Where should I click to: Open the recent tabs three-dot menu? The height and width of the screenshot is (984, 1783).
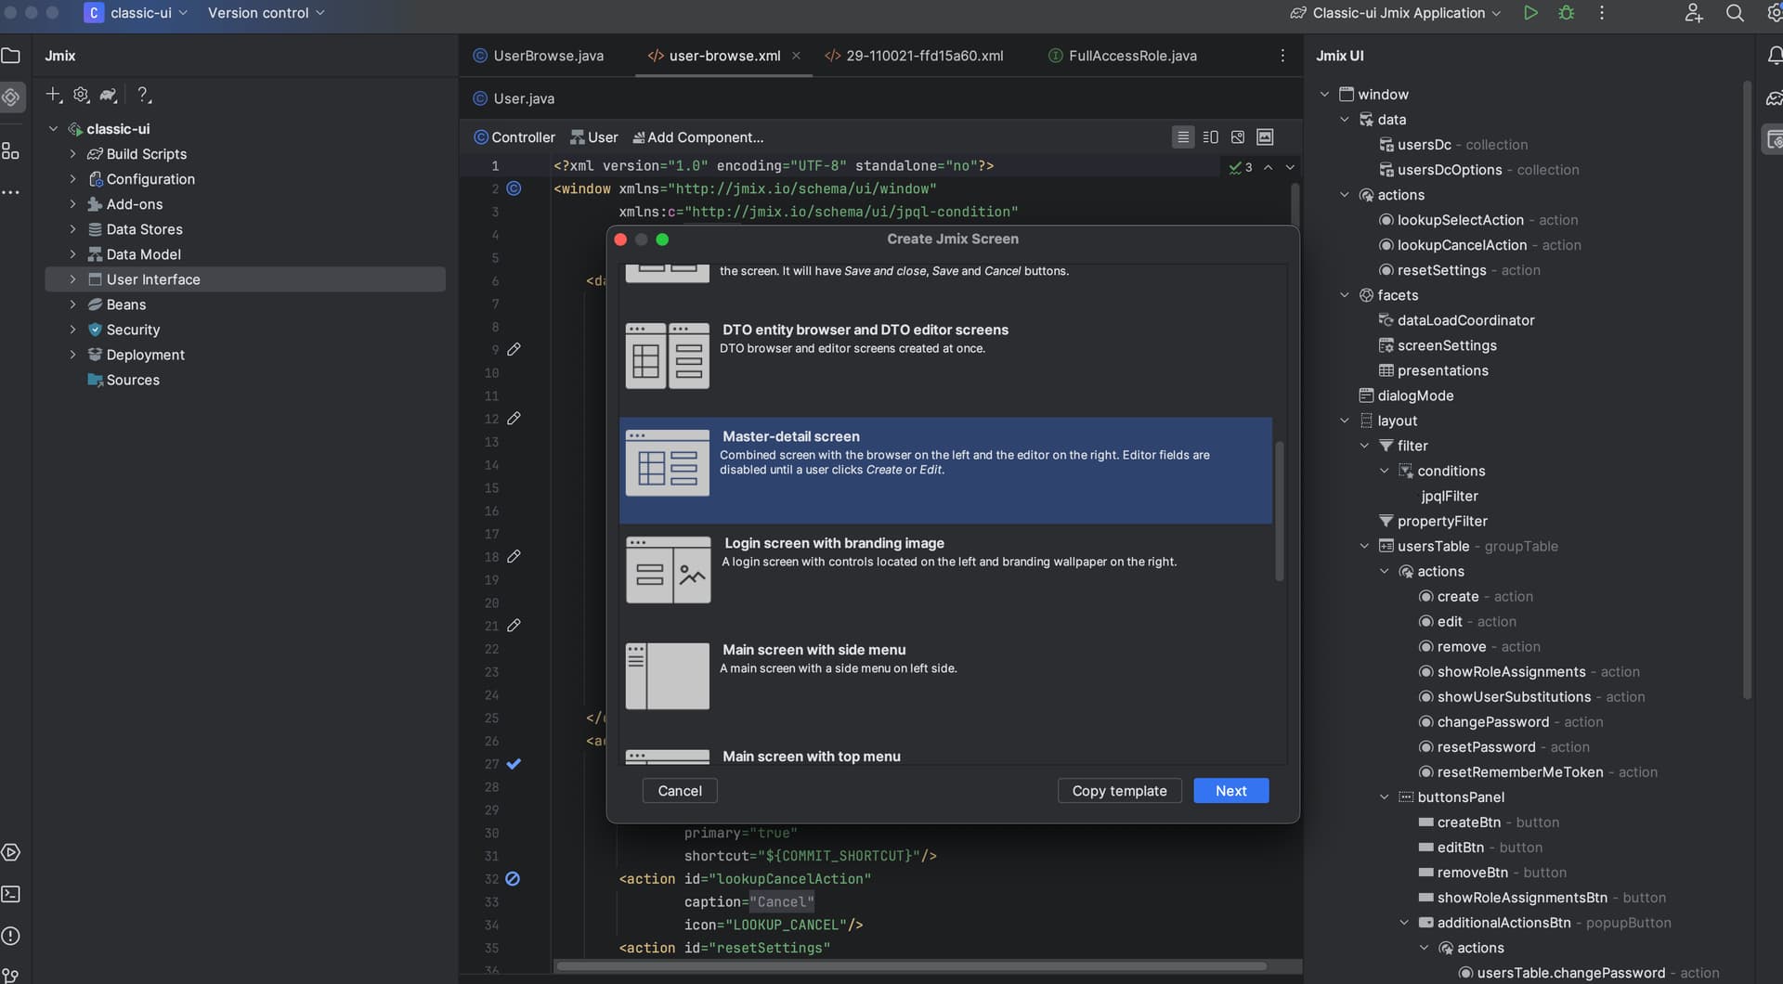[x=1282, y=56]
